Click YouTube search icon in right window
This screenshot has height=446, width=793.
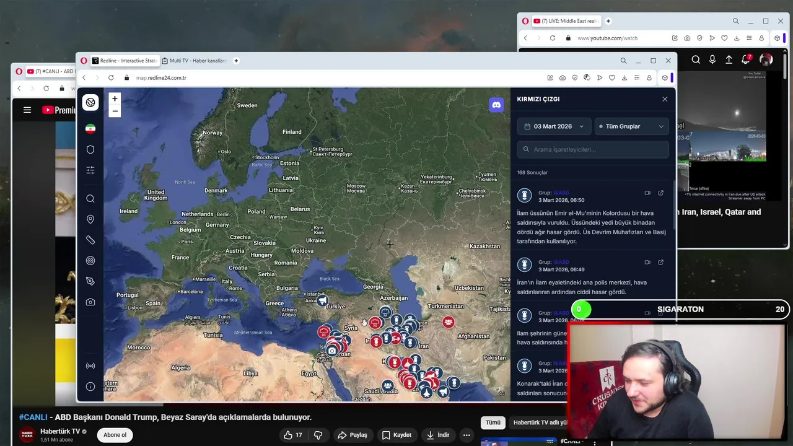(x=696, y=59)
